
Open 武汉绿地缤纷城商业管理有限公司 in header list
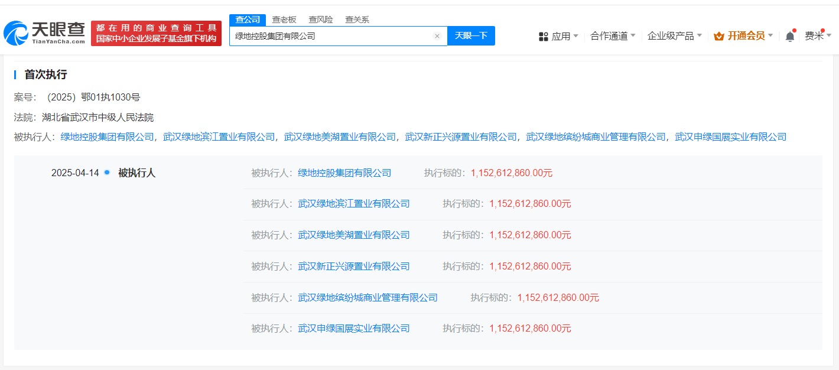click(x=596, y=137)
